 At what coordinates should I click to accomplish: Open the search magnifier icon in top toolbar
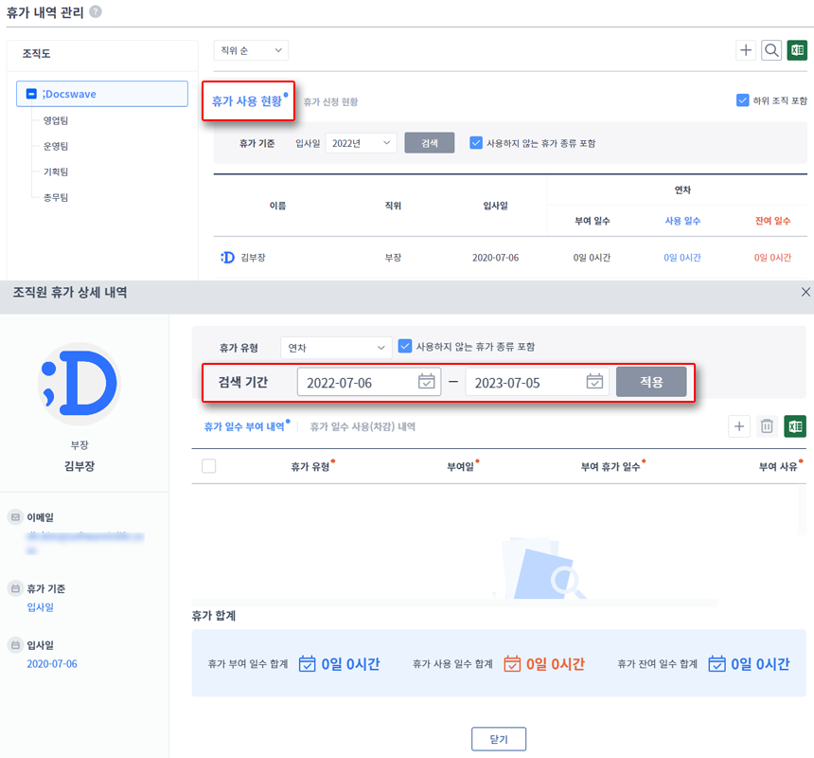771,50
